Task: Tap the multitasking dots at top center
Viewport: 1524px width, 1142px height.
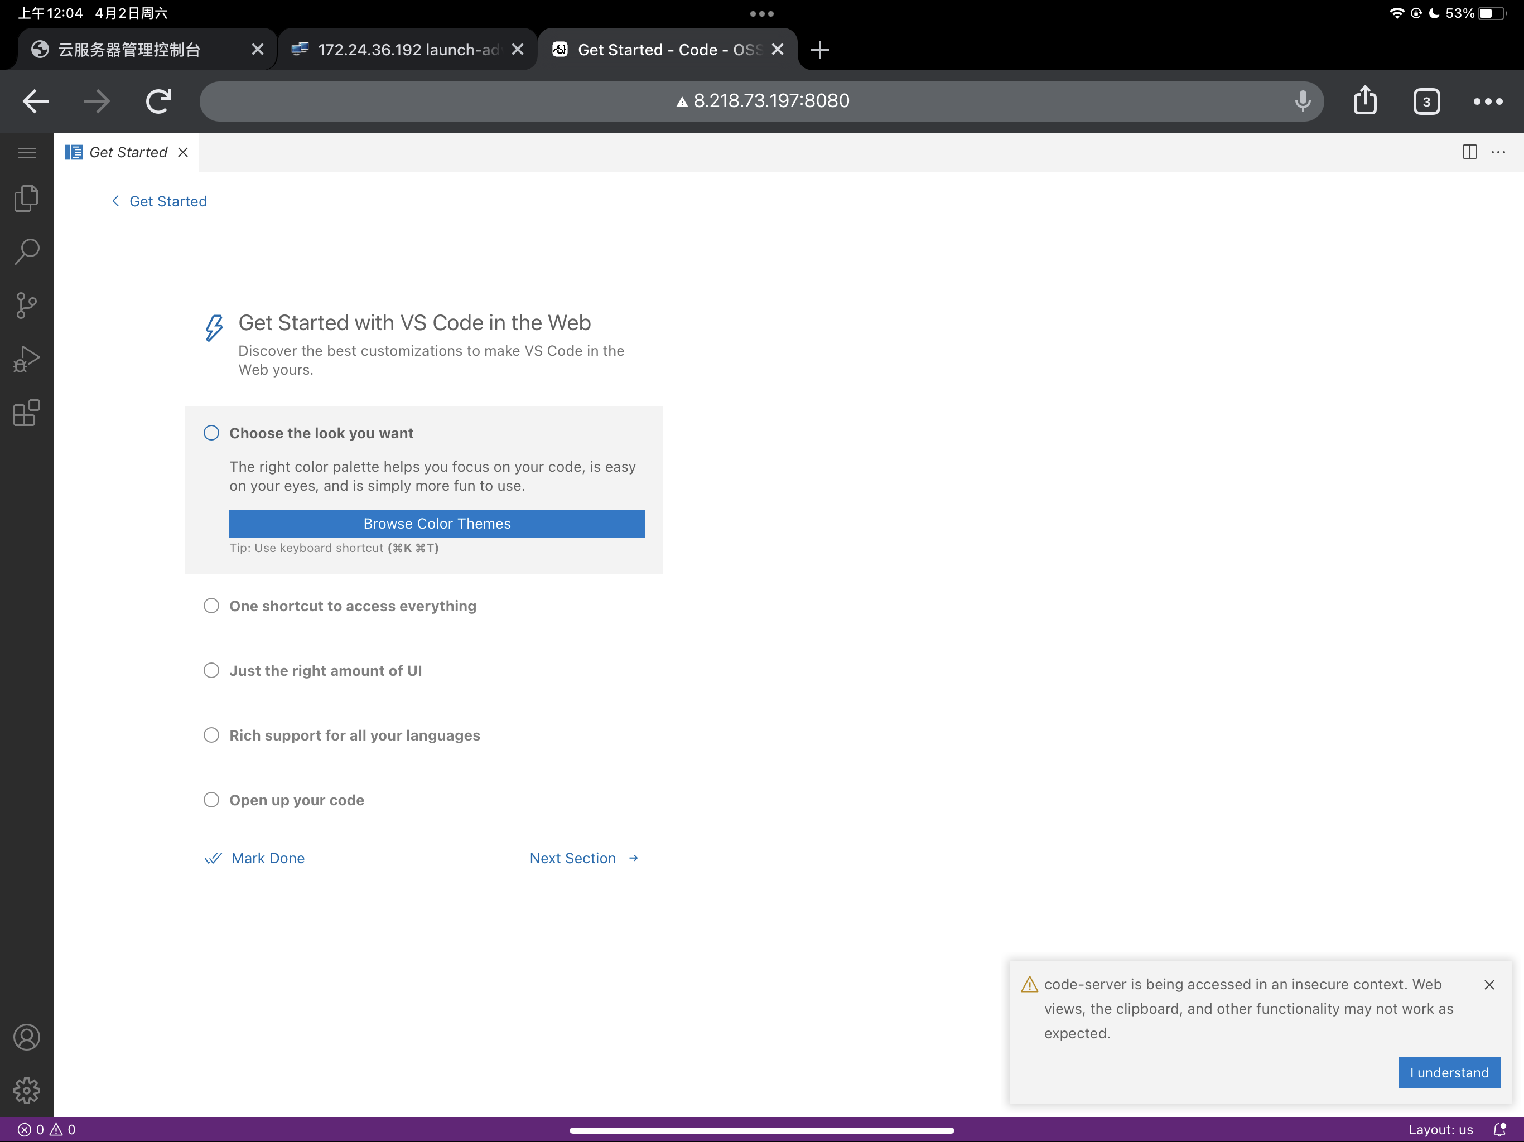Action: (761, 14)
